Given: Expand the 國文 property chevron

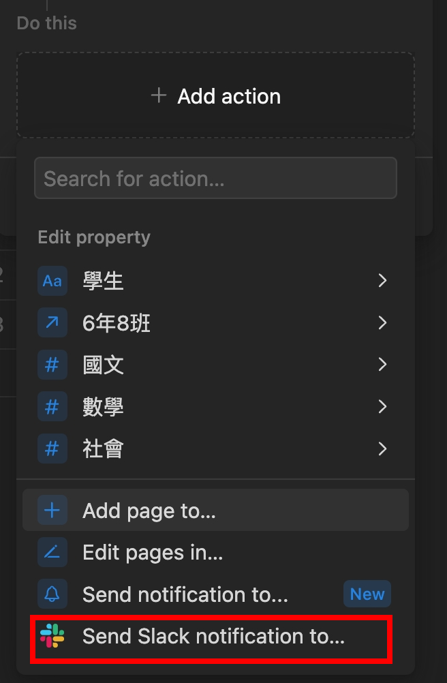Looking at the screenshot, I should tap(382, 364).
